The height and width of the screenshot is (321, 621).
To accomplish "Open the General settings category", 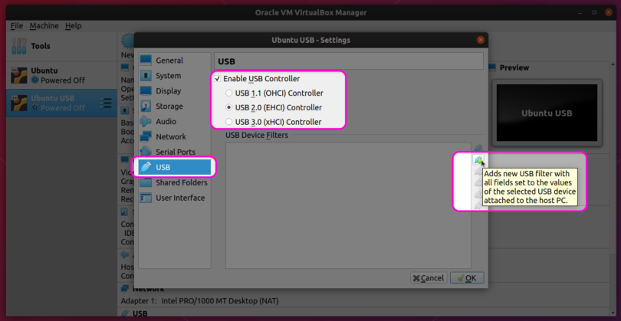I will coord(175,61).
